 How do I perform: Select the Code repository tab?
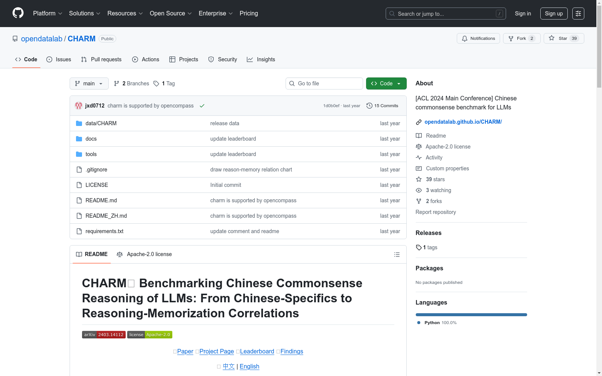click(26, 59)
